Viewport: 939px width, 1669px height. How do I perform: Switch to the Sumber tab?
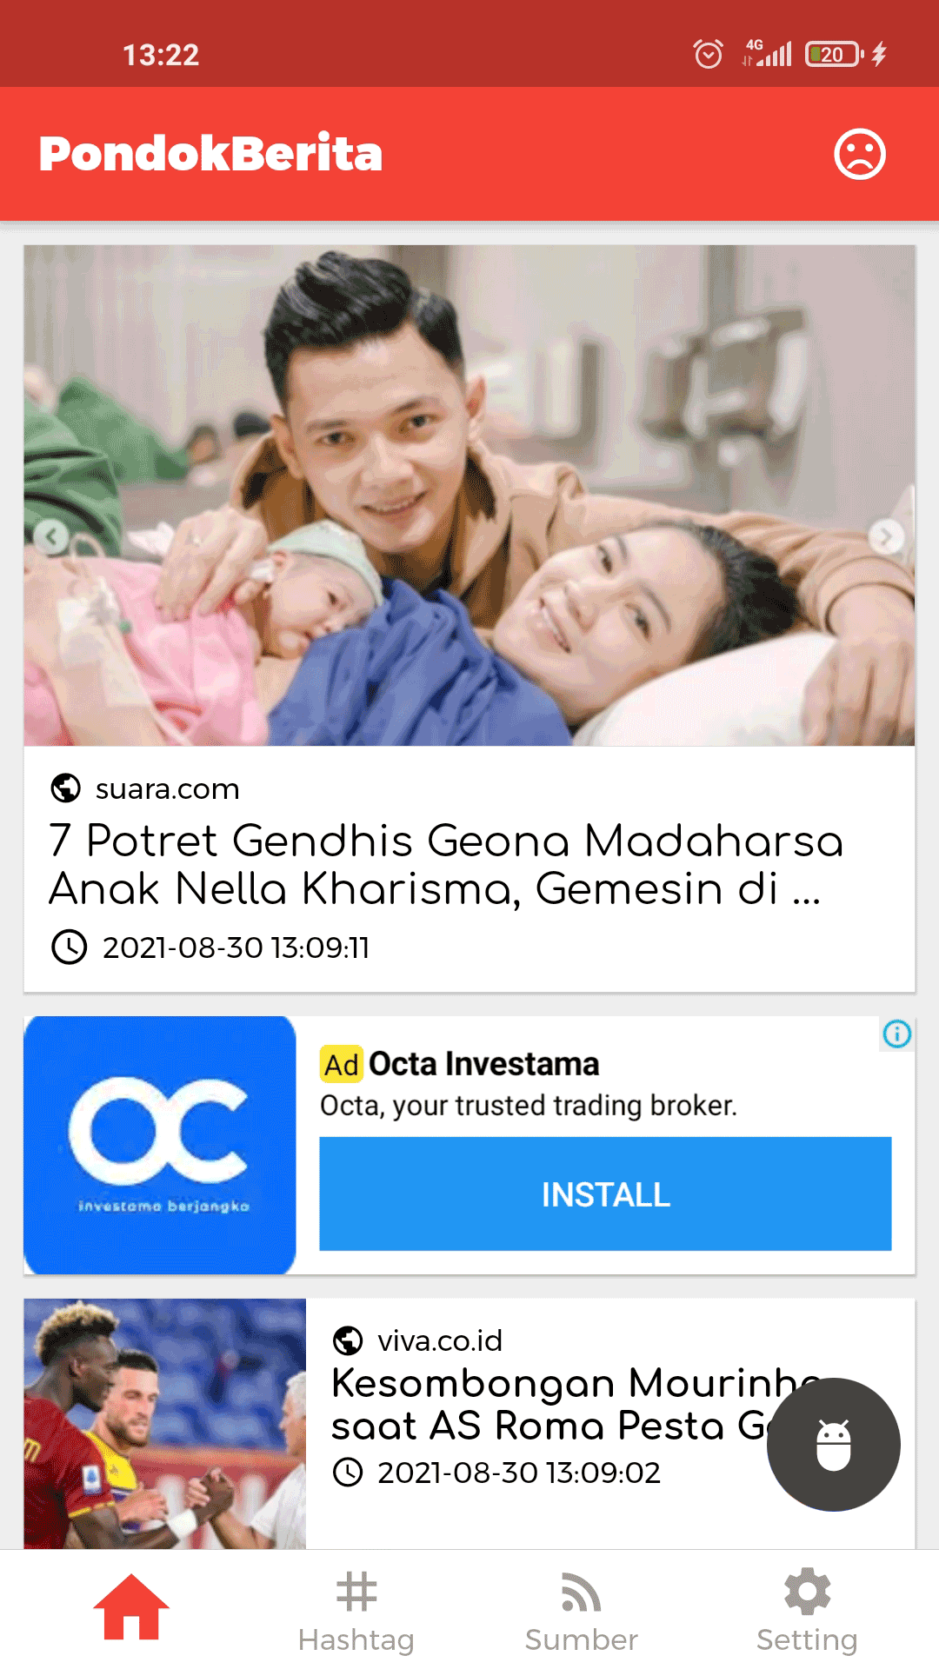click(581, 1612)
